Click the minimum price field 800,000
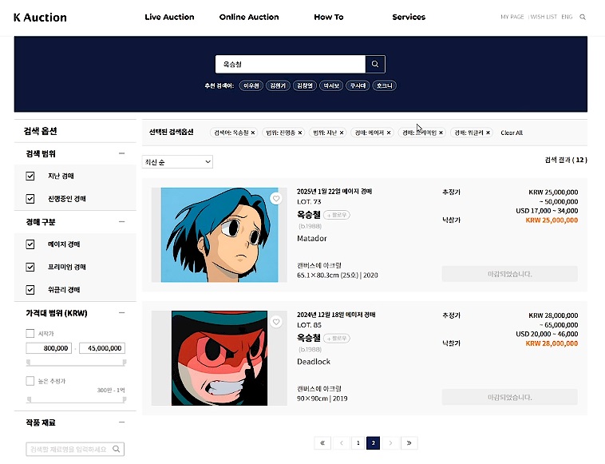 click(x=49, y=348)
